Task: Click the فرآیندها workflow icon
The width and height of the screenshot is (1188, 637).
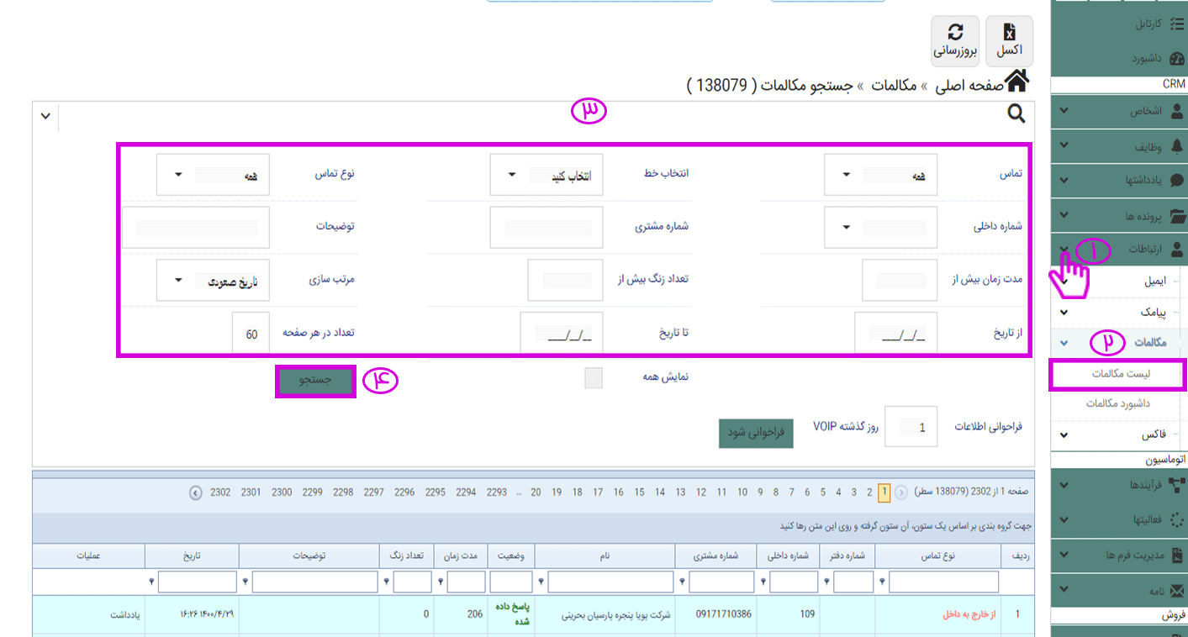Action: click(1176, 485)
